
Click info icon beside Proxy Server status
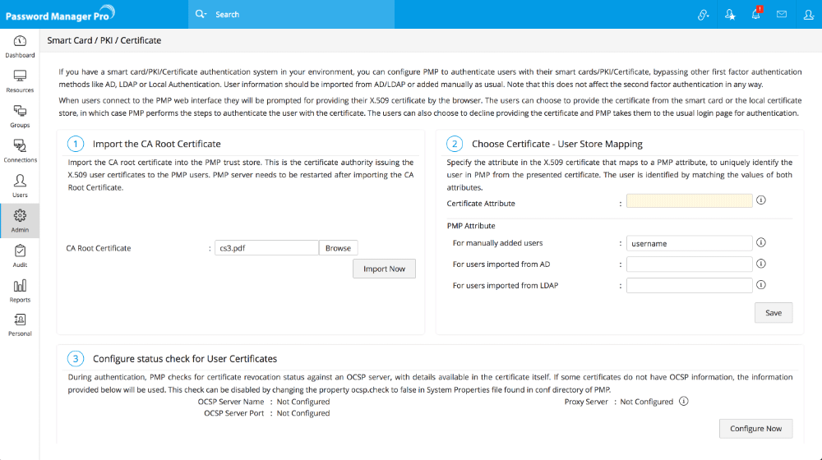click(684, 402)
